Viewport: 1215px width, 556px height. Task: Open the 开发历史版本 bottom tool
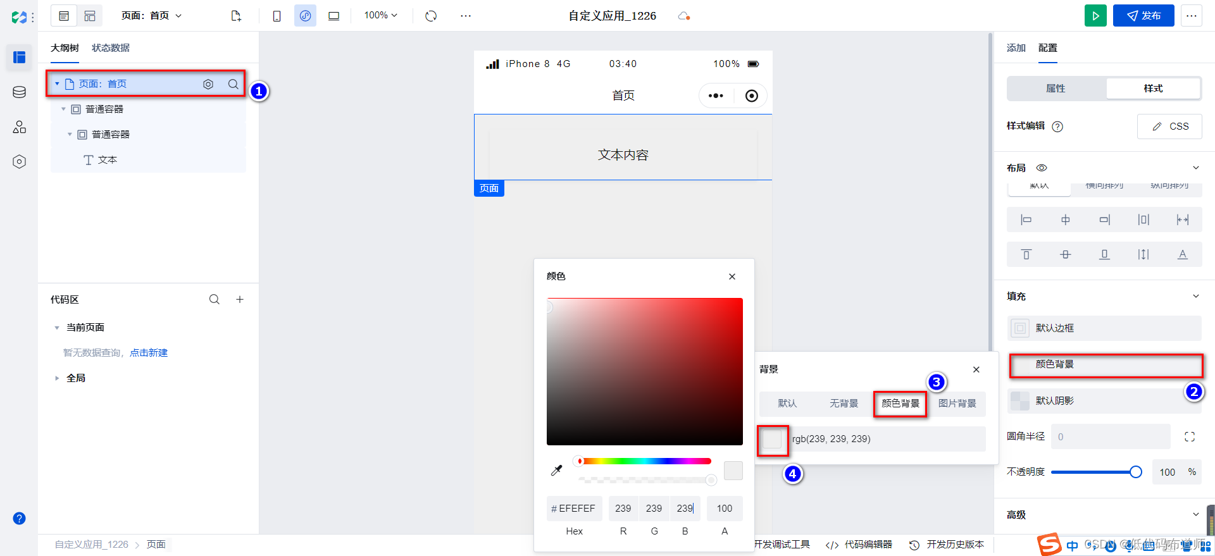947,545
